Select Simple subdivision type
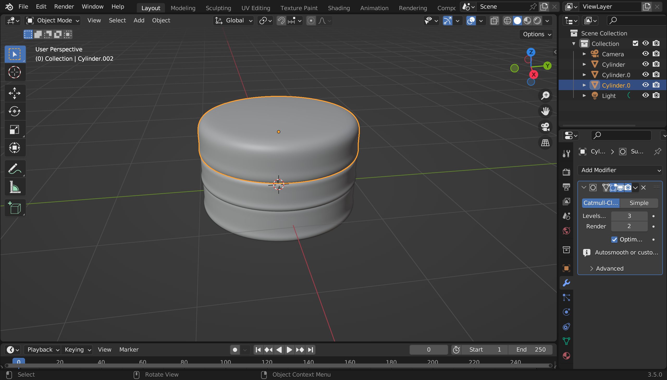Image resolution: width=667 pixels, height=380 pixels. 639,203
